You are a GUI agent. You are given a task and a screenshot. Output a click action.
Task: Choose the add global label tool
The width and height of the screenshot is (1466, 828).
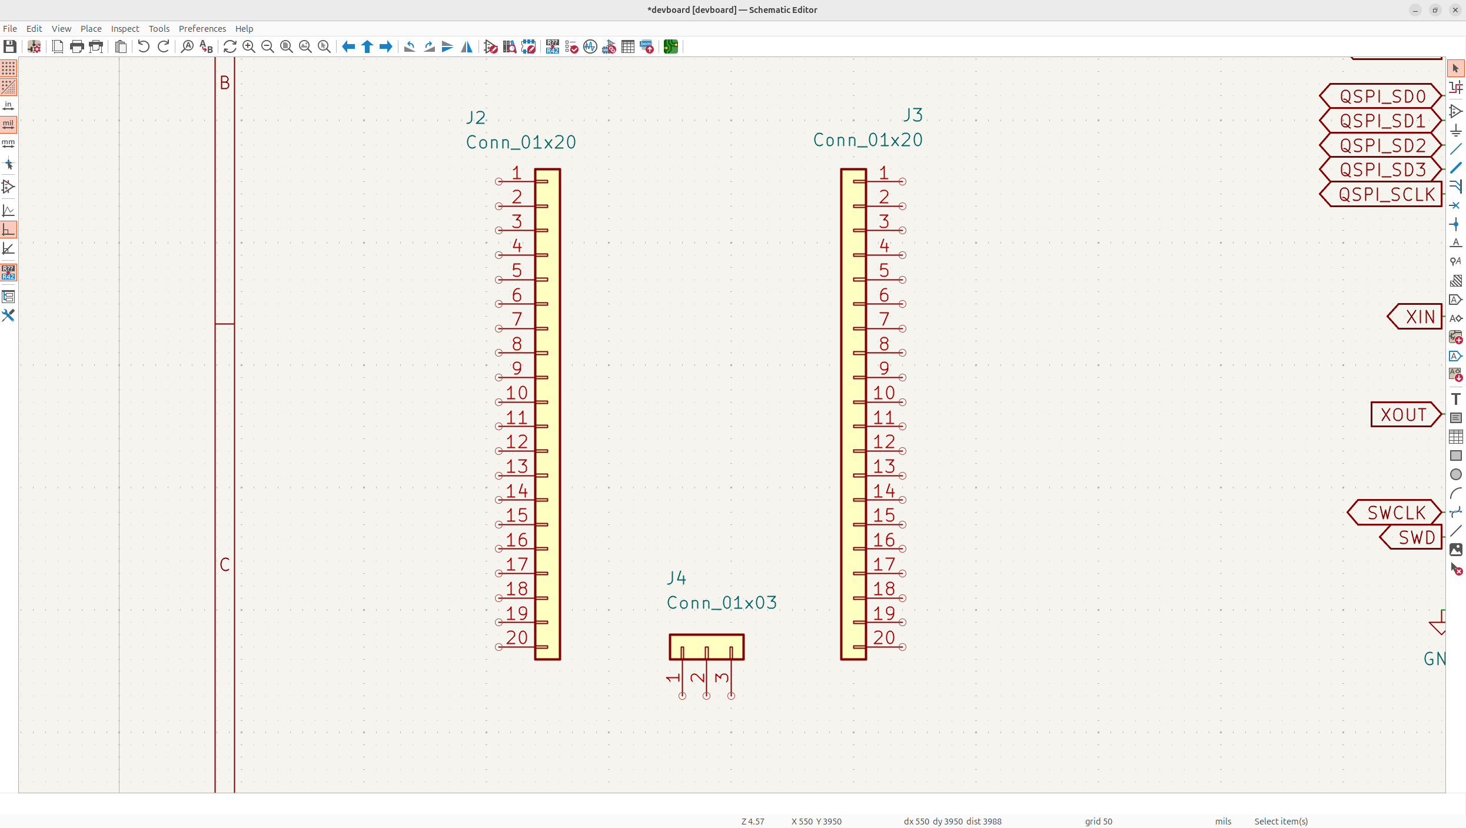click(1455, 300)
